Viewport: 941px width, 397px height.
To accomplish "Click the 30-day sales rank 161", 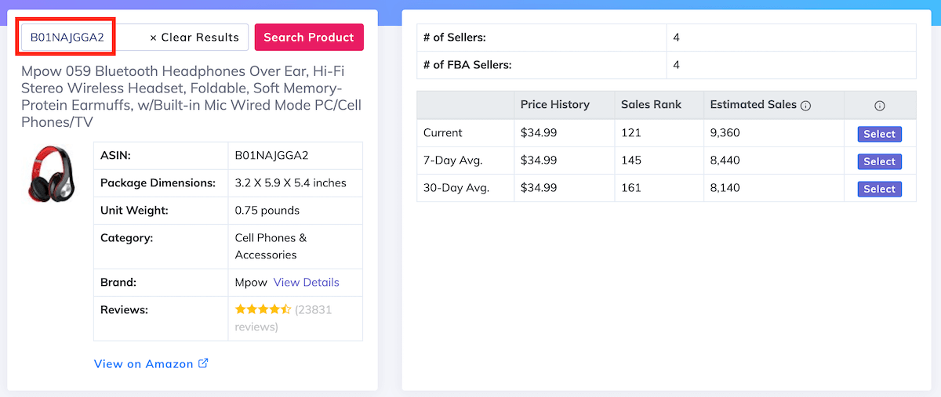I will tap(631, 187).
